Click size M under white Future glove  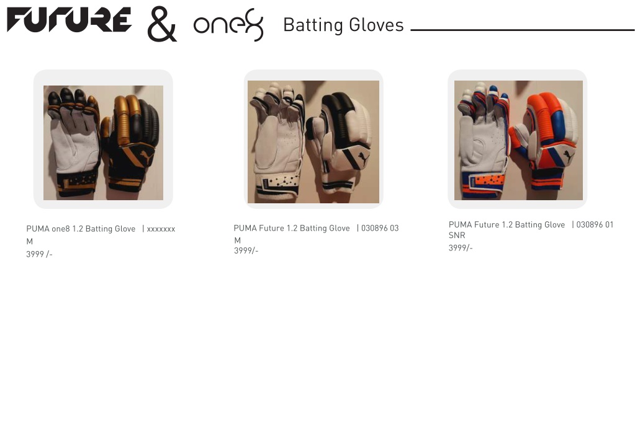coord(237,240)
